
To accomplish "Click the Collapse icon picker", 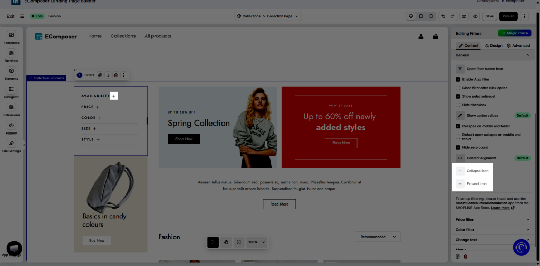I will (x=460, y=171).
